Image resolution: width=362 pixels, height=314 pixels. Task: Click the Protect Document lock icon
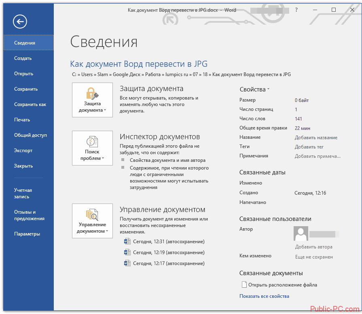(92, 93)
